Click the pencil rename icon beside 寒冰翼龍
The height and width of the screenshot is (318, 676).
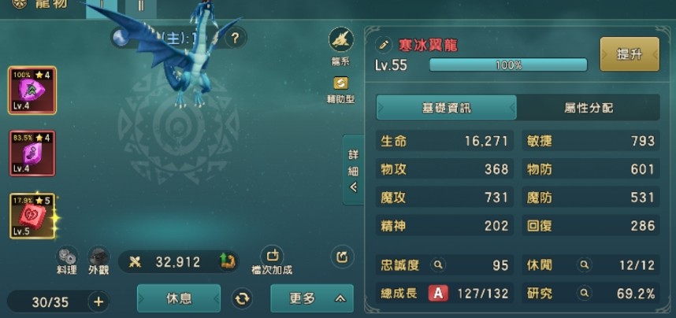tap(383, 44)
